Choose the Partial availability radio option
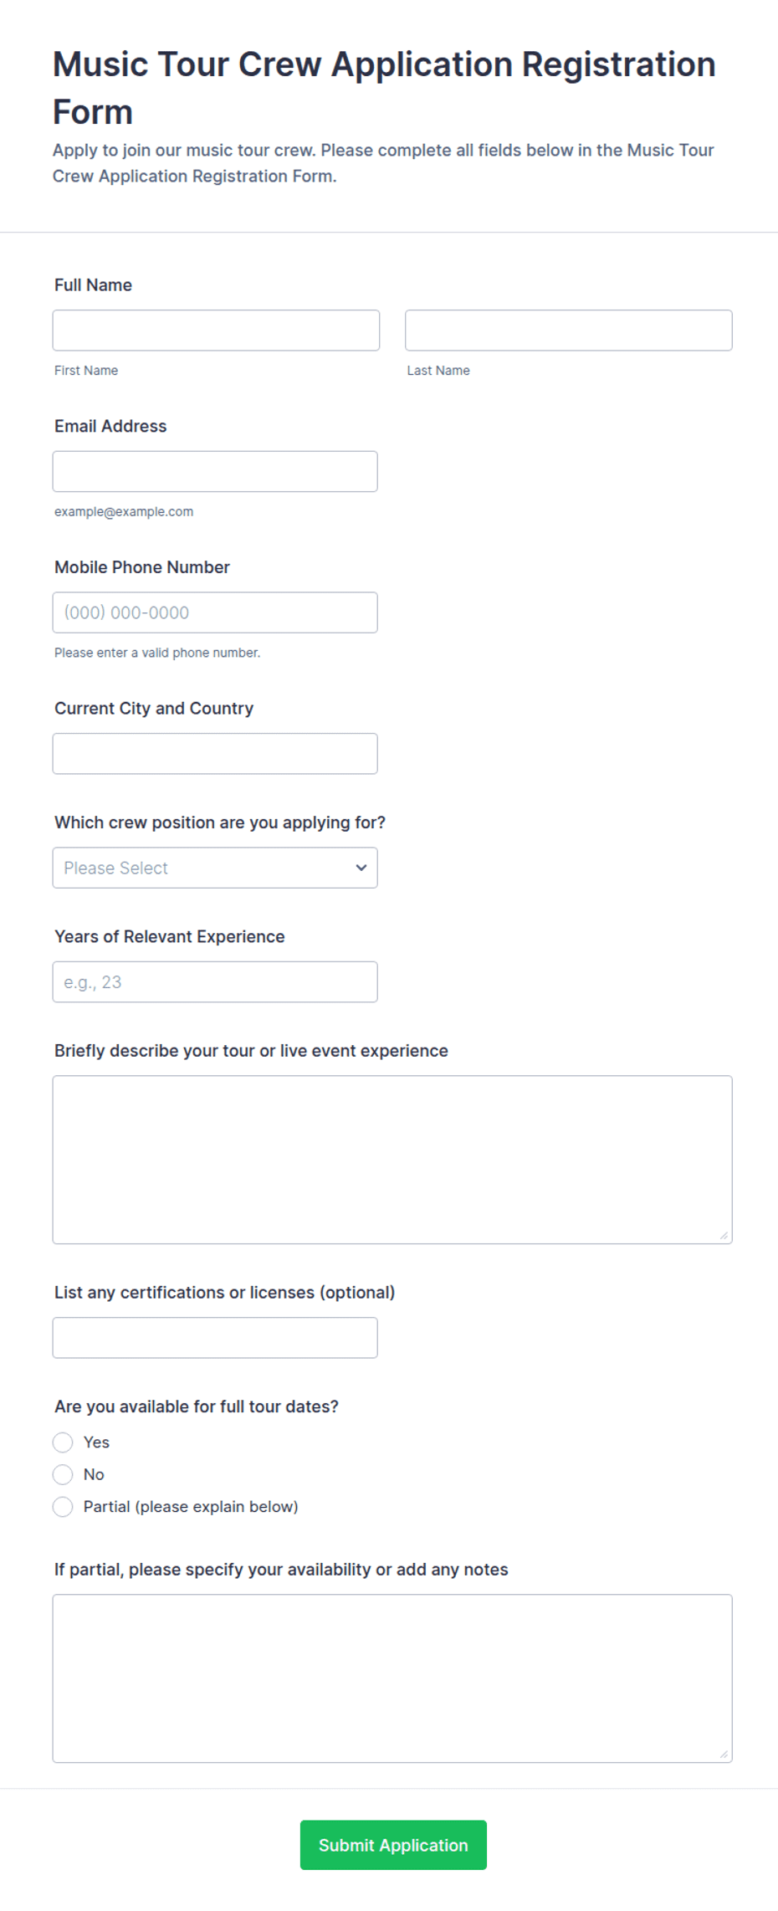The width and height of the screenshot is (778, 1911). tap(63, 1507)
